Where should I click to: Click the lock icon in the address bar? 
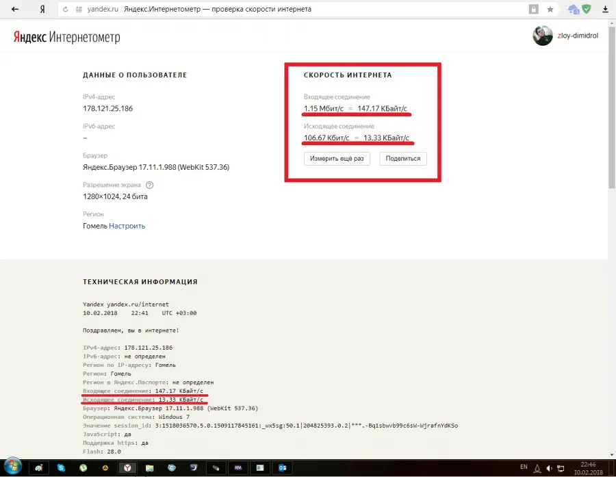533,9
